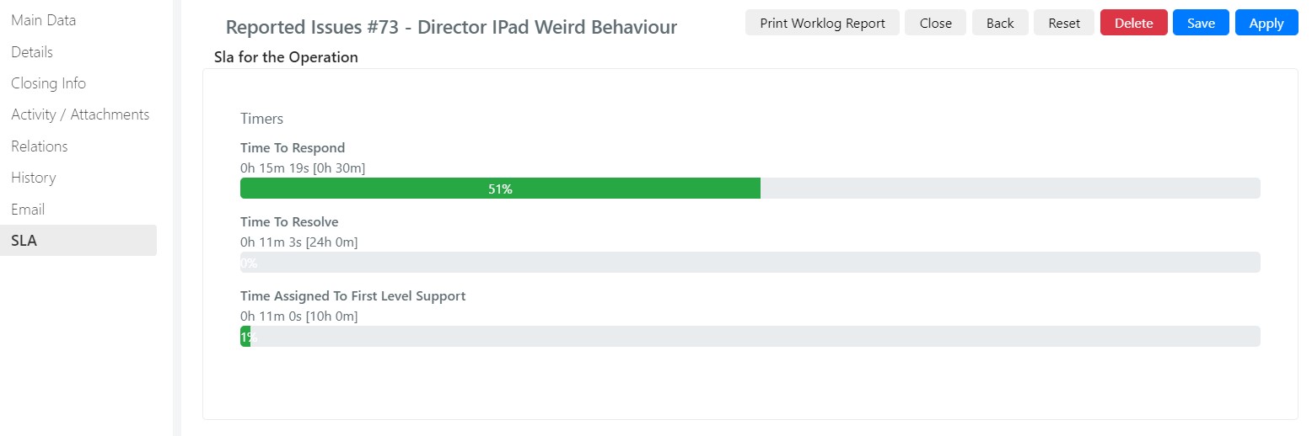Click the Time To Respond progress bar
This screenshot has height=436, width=1312.
750,189
